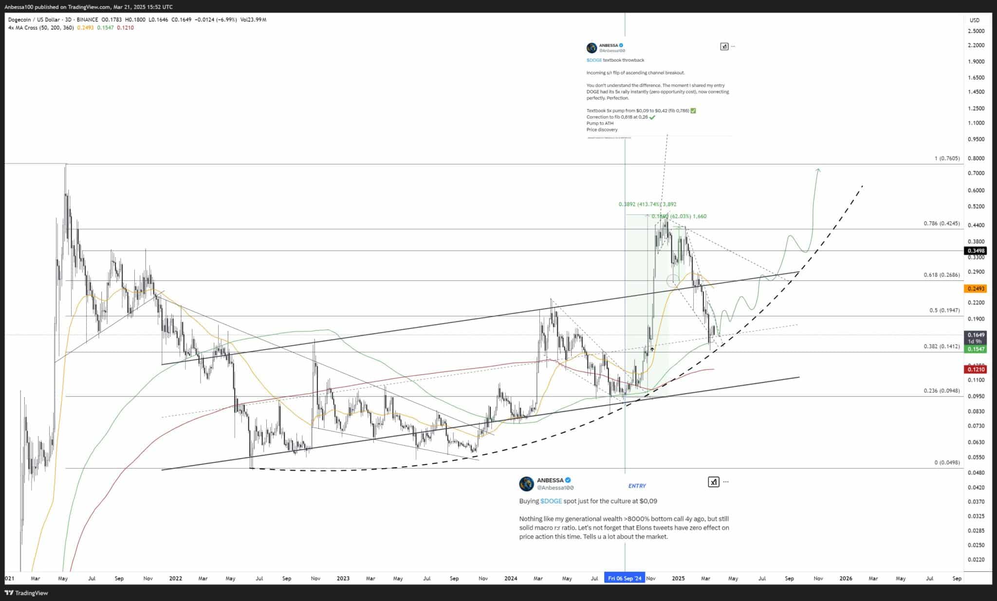Click orange 0.2493 MA price label
The image size is (997, 601).
point(976,289)
